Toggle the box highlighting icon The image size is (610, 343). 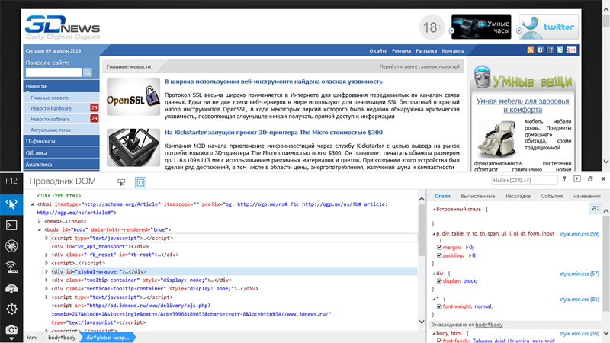pos(140,182)
